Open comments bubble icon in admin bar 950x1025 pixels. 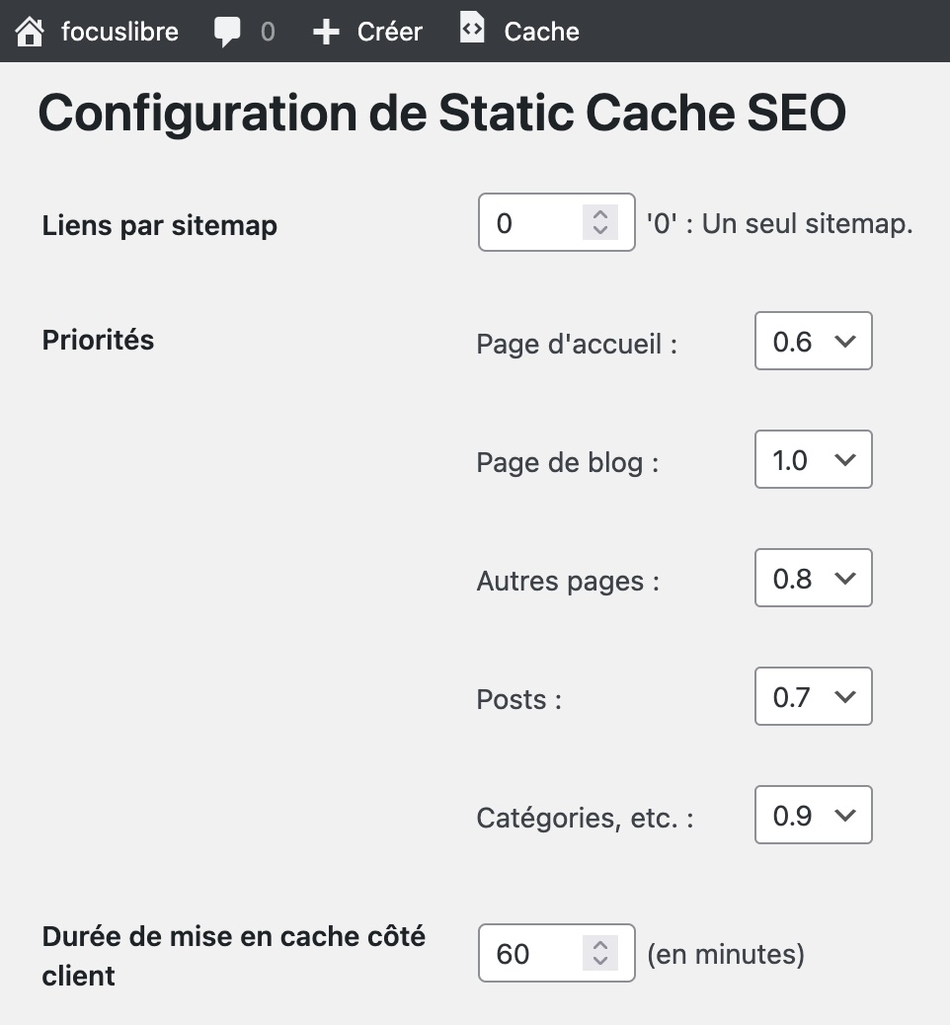coord(227,32)
